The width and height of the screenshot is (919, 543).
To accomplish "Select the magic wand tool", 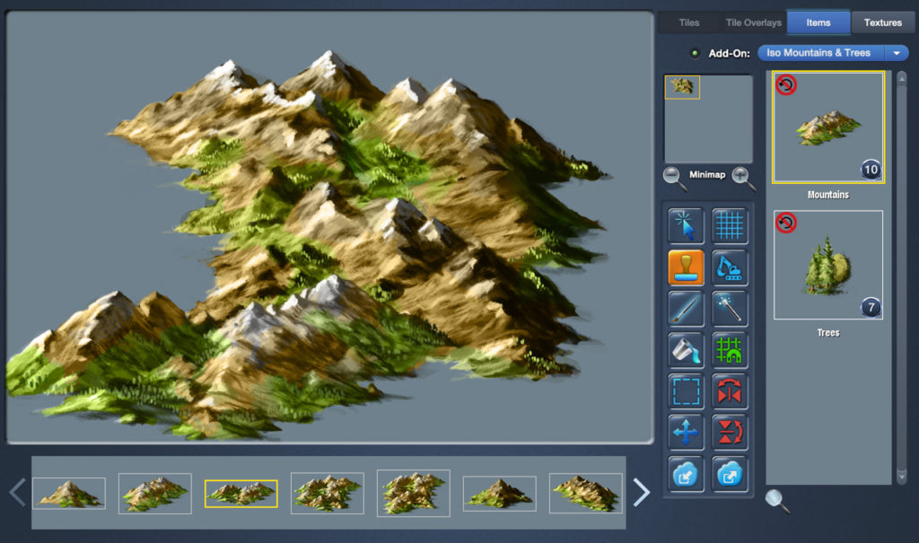I will click(730, 309).
